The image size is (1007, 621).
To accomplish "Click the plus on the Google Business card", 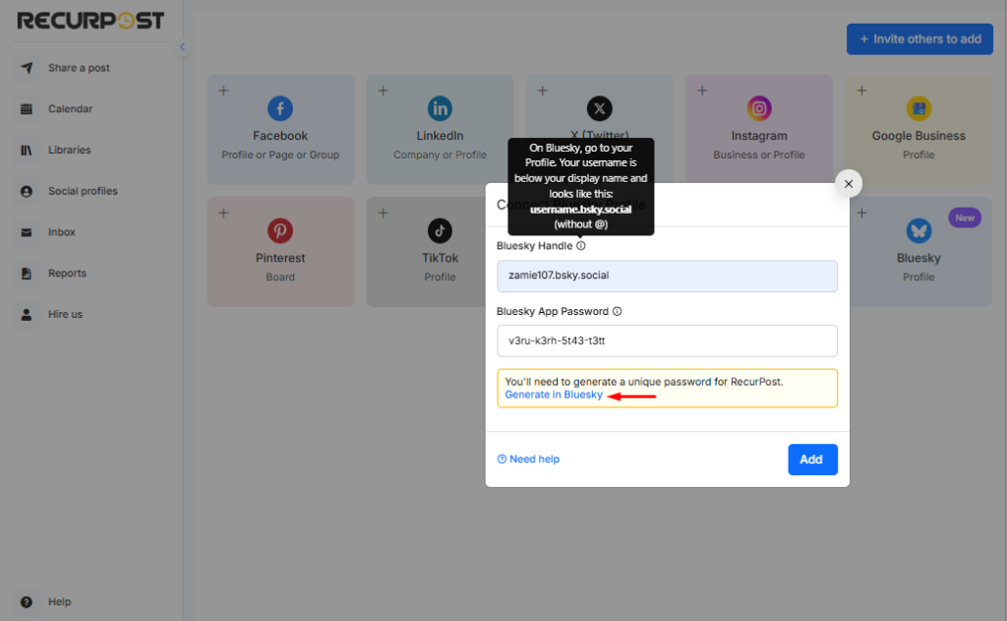I will click(x=861, y=91).
